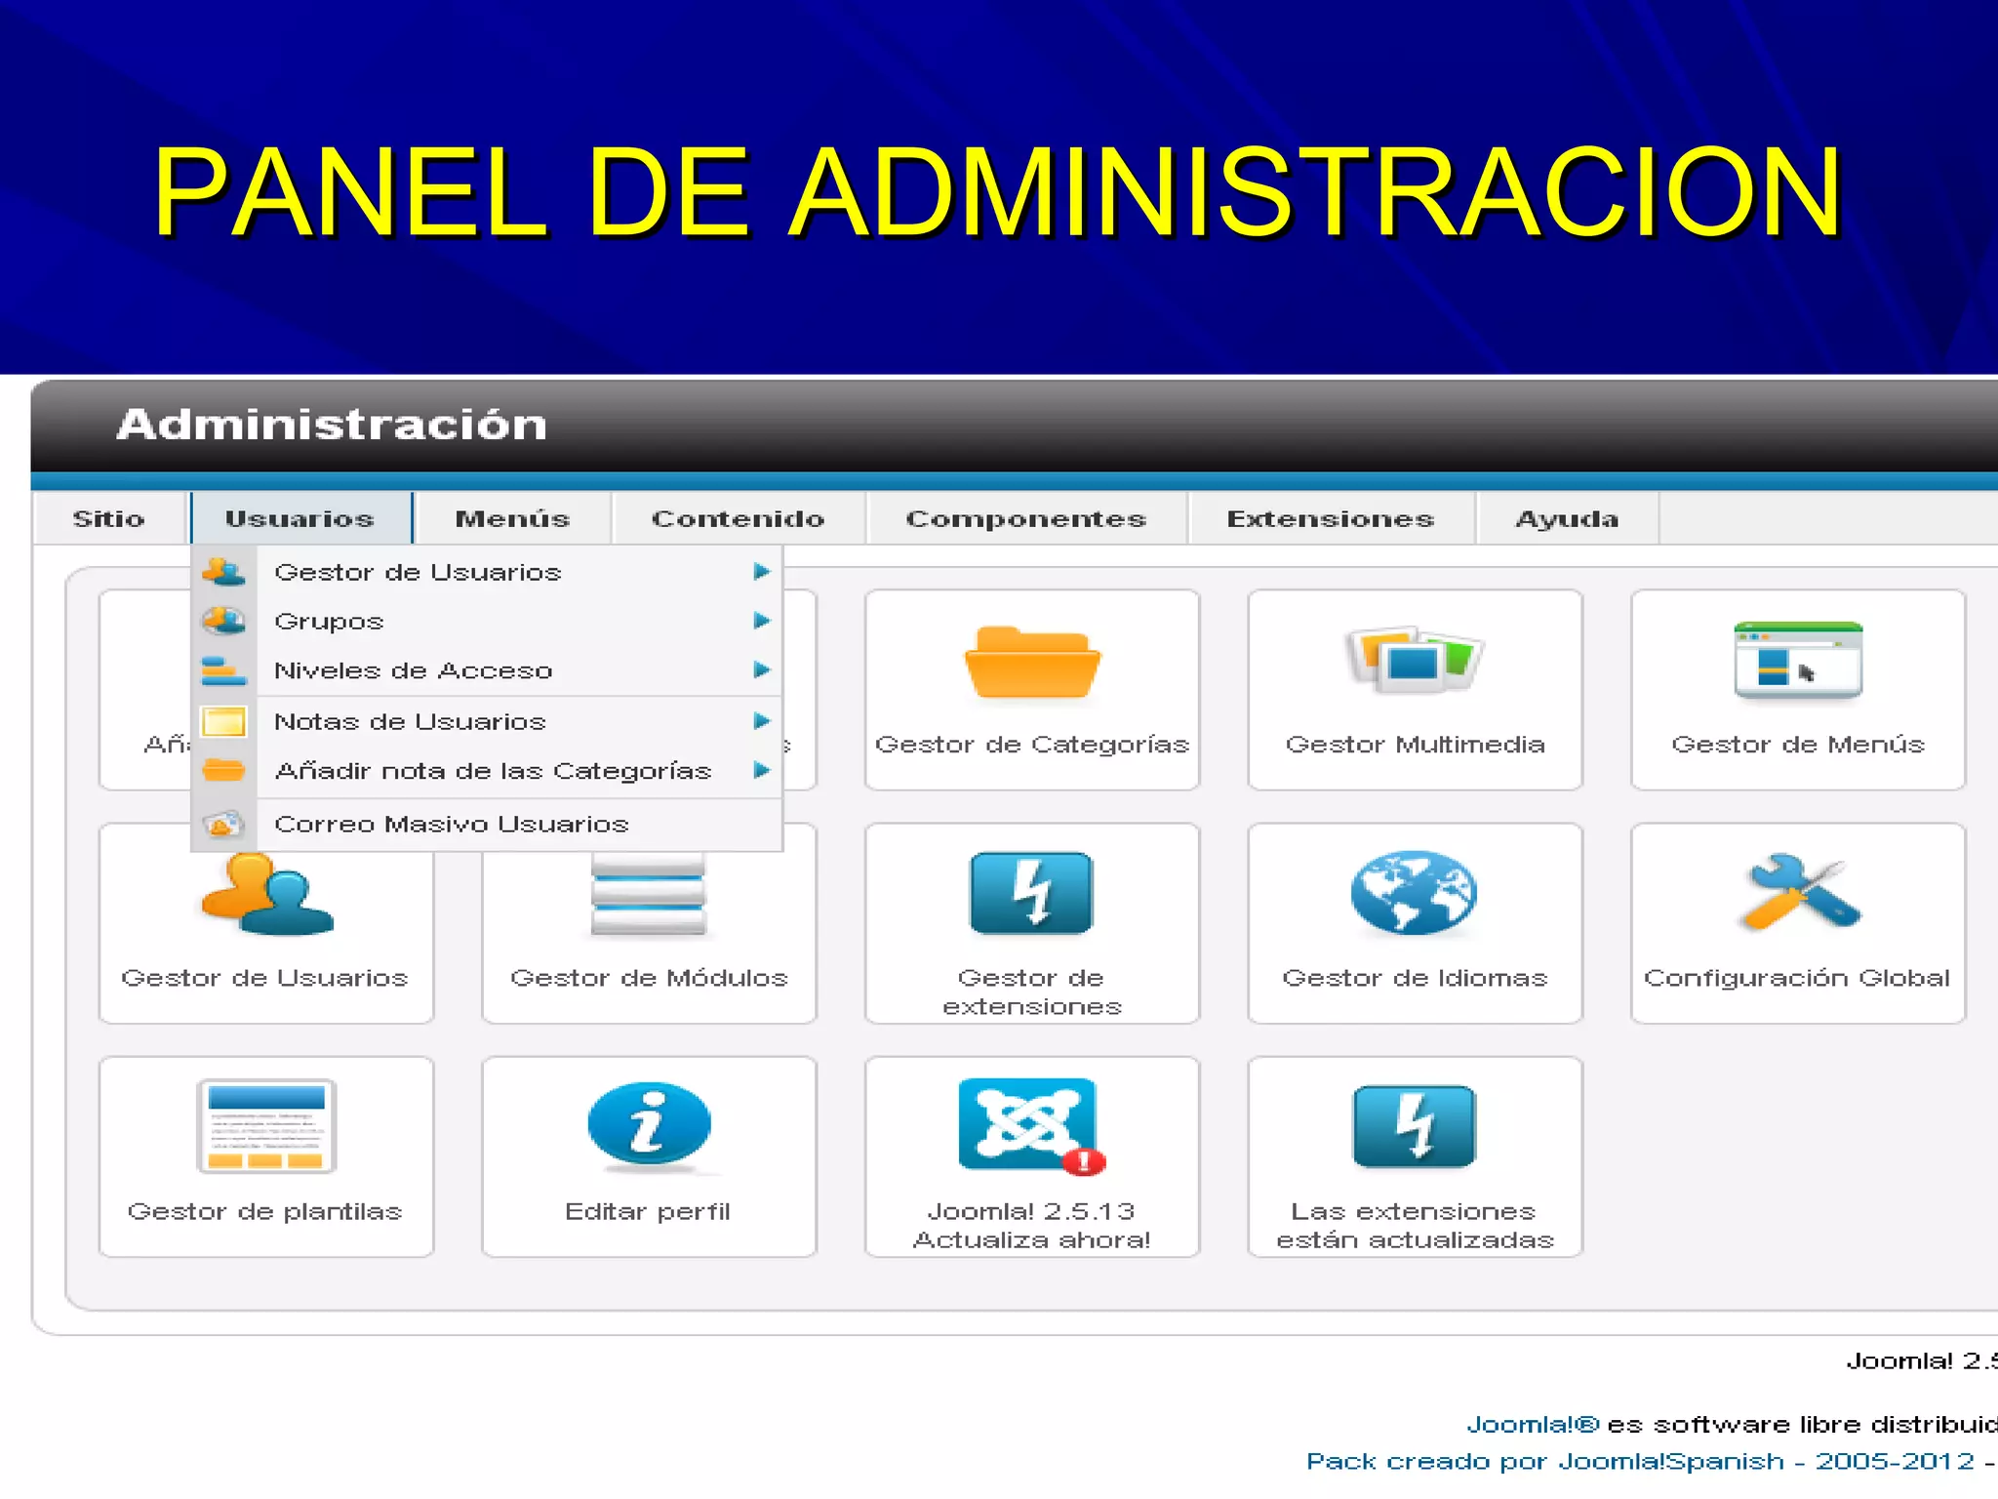Open the Ayuda menu
The image size is (1998, 1499).
1567,518
